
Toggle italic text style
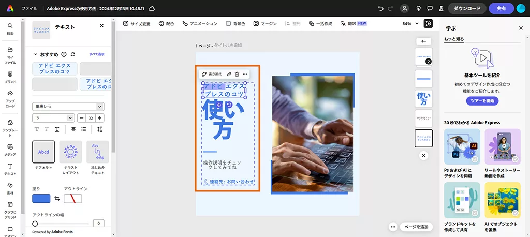tap(47, 129)
